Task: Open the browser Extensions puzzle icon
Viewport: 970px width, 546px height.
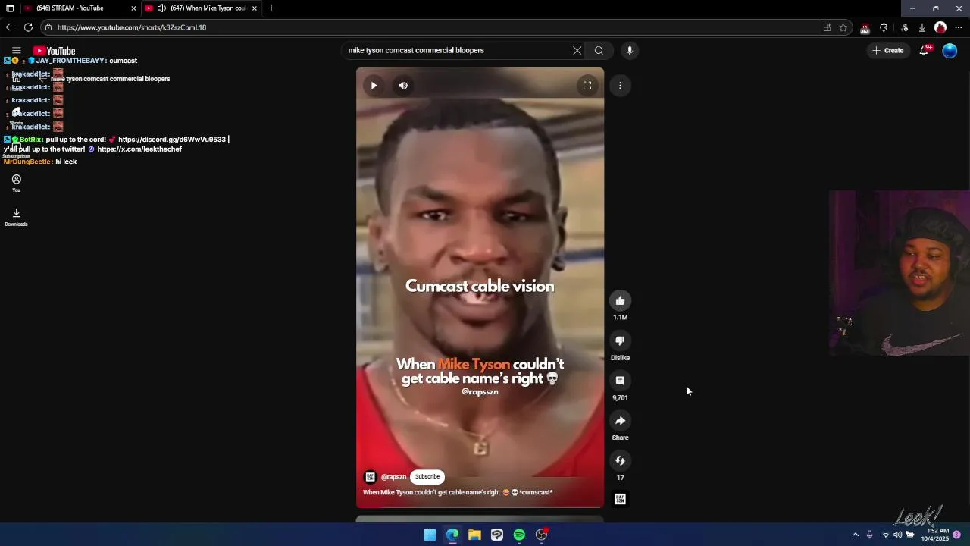Action: pos(884,27)
